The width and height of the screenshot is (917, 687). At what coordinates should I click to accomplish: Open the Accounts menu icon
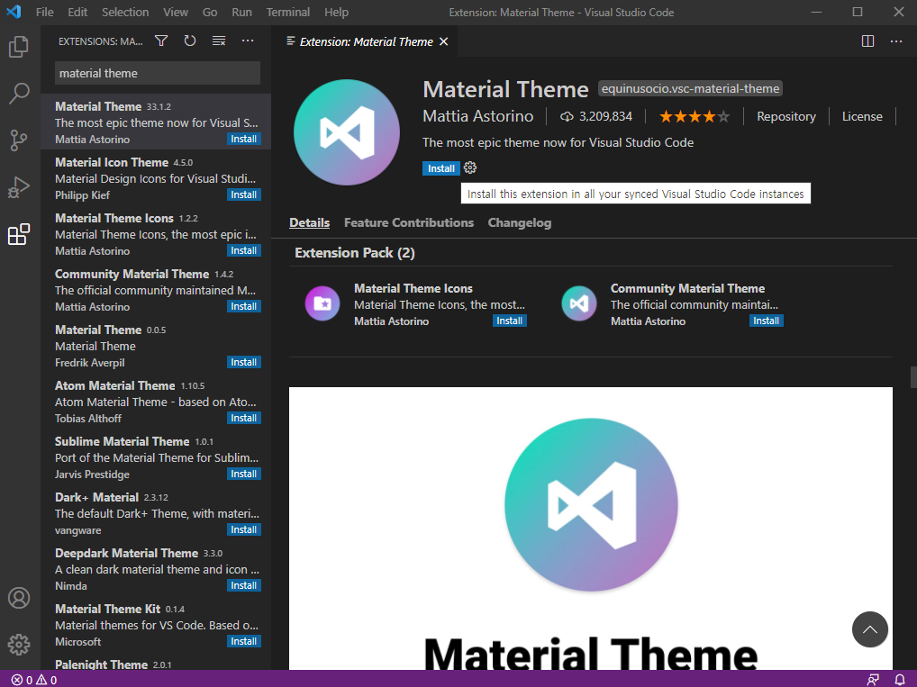(19, 598)
